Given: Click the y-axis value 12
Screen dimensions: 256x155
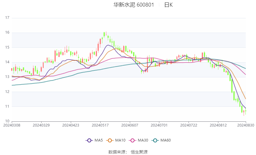Looking at the screenshot, I should tap(7, 92).
